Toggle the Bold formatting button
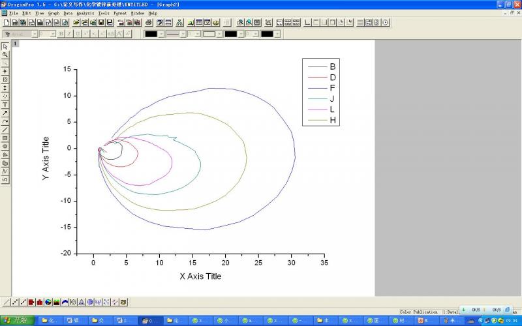This screenshot has width=522, height=326. 61,34
